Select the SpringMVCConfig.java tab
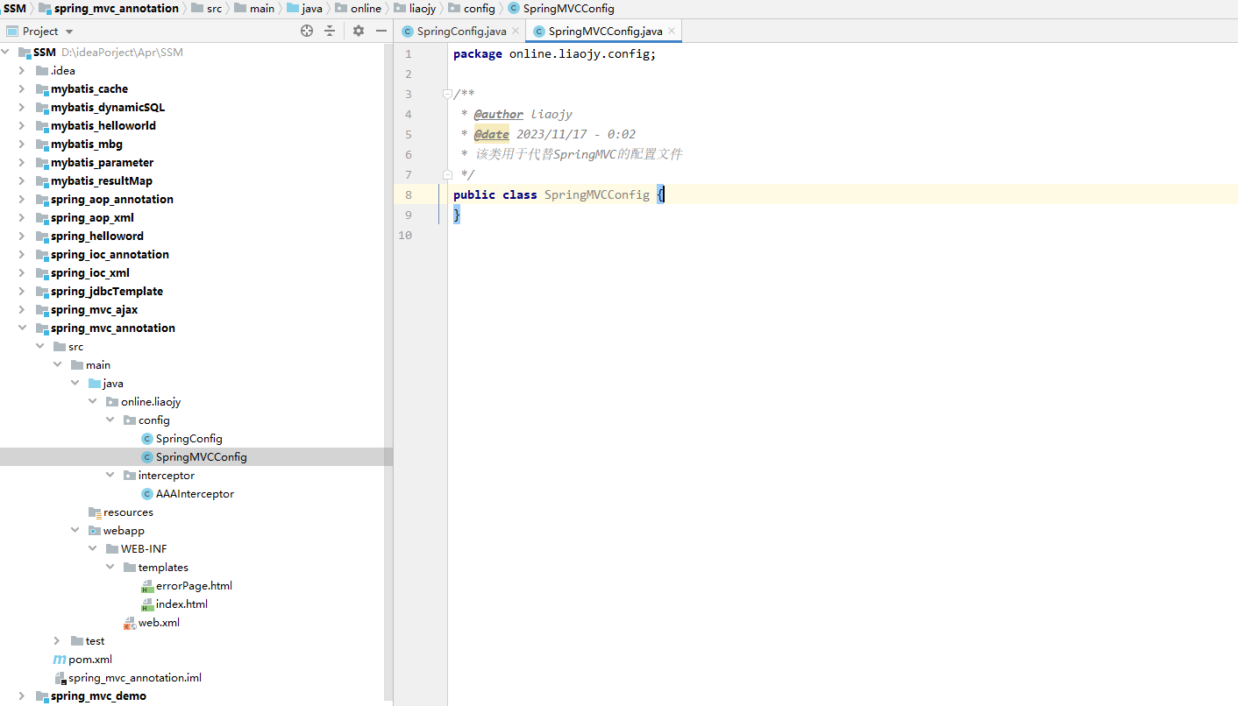The width and height of the screenshot is (1238, 706). coord(605,31)
